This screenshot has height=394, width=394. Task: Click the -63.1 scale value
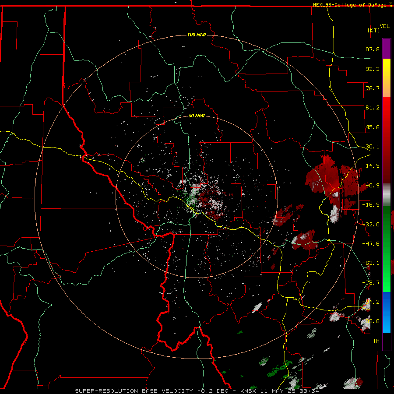tap(371, 263)
